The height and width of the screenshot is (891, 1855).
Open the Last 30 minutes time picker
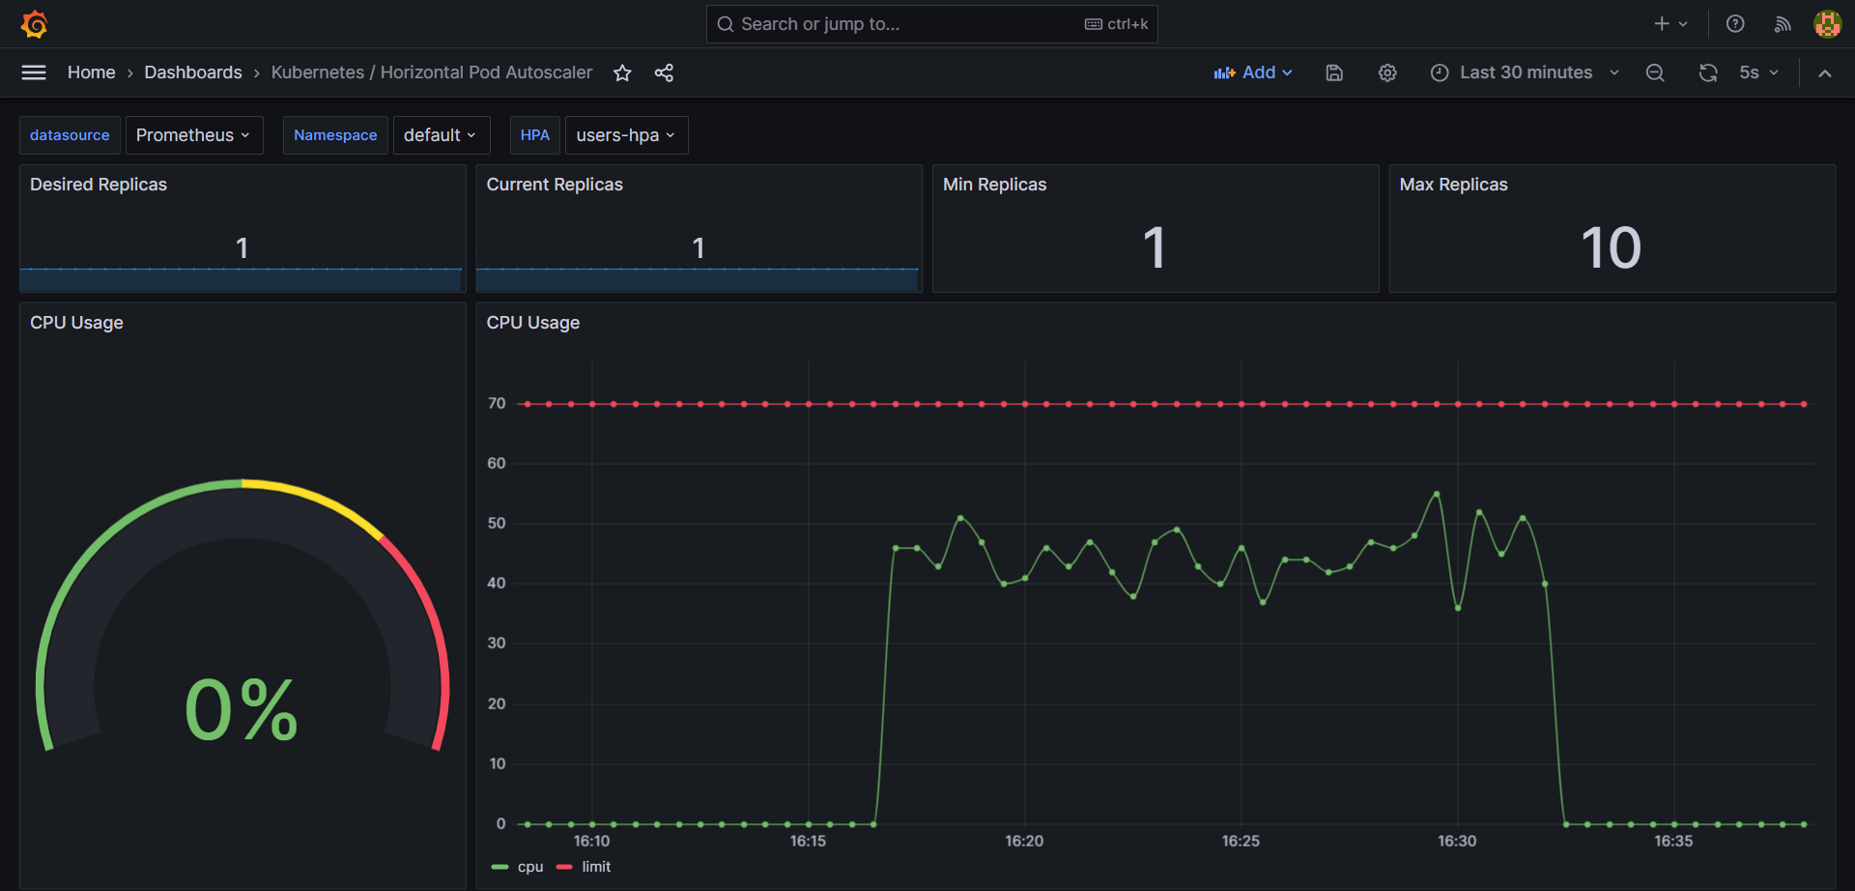(1526, 72)
